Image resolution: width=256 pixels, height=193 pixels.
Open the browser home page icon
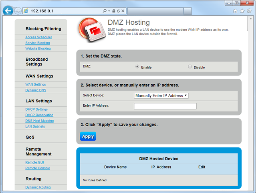click(235, 11)
